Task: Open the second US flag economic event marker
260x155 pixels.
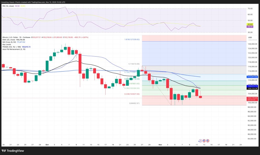Action: coord(208,141)
